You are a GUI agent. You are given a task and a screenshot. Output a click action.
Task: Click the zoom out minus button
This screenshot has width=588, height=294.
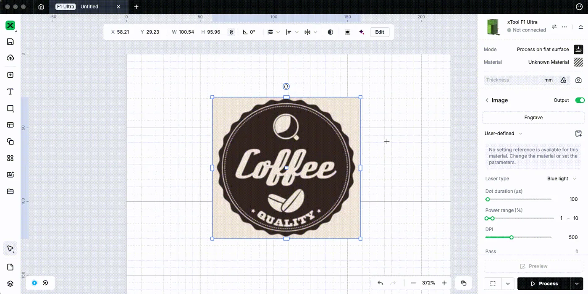tap(413, 283)
